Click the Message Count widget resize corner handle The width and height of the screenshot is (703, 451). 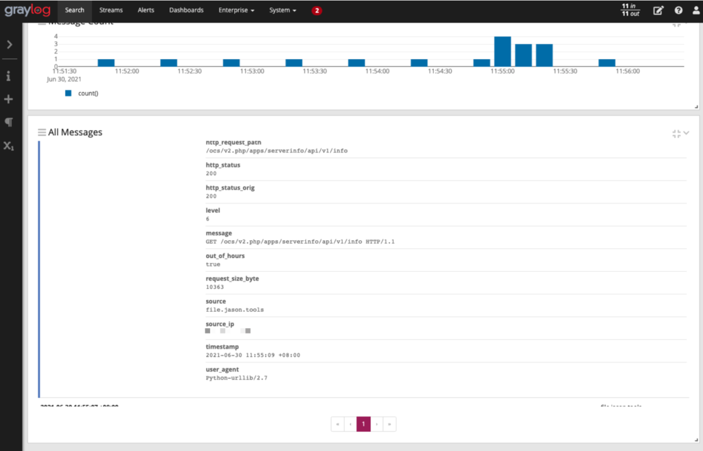click(x=696, y=106)
